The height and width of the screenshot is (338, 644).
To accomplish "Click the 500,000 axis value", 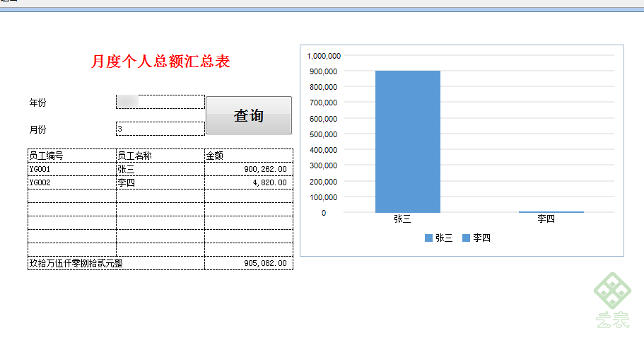I will tap(324, 134).
